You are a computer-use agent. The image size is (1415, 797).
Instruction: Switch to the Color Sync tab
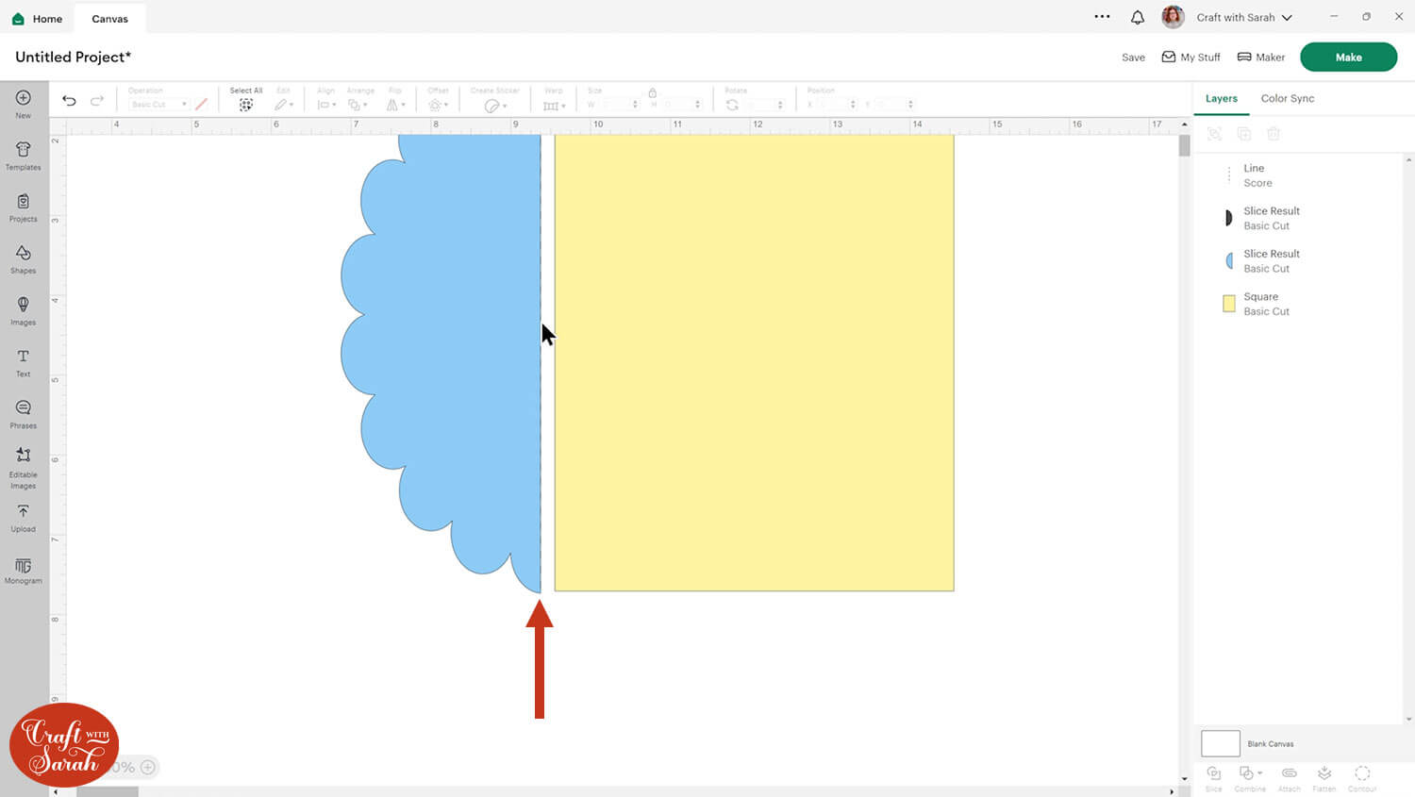tap(1287, 98)
